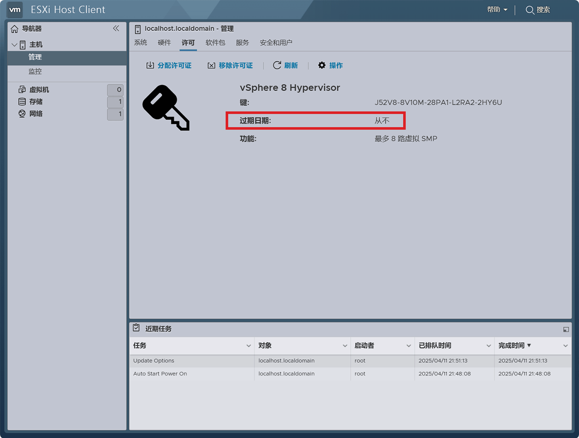The width and height of the screenshot is (579, 438).
Task: Click the 近期任务 clipboard icon
Action: [136, 327]
